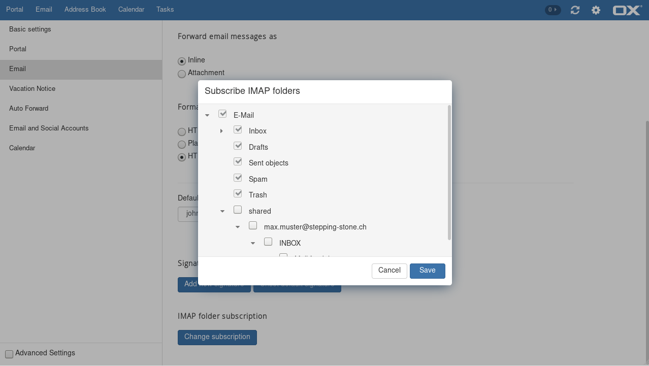Screen dimensions: 649x366
Task: Open the Address Book menu
Action: pyautogui.click(x=85, y=10)
